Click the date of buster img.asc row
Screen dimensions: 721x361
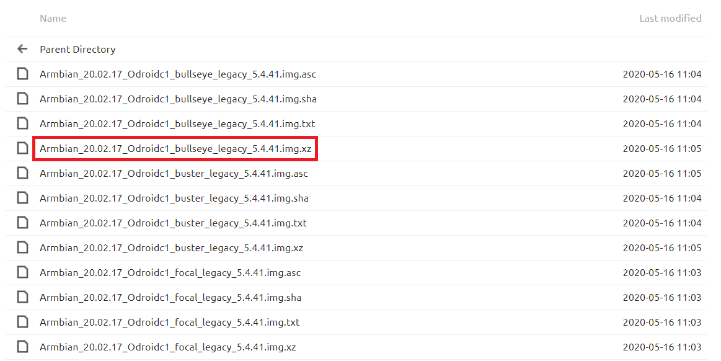click(x=662, y=174)
